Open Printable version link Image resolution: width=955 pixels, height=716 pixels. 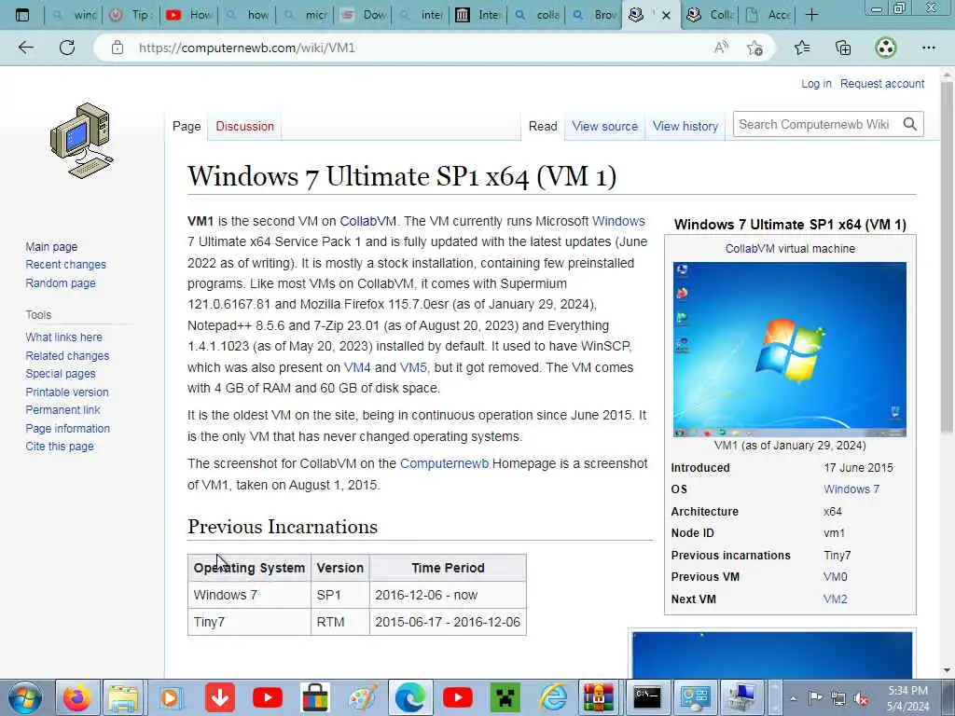click(x=67, y=392)
